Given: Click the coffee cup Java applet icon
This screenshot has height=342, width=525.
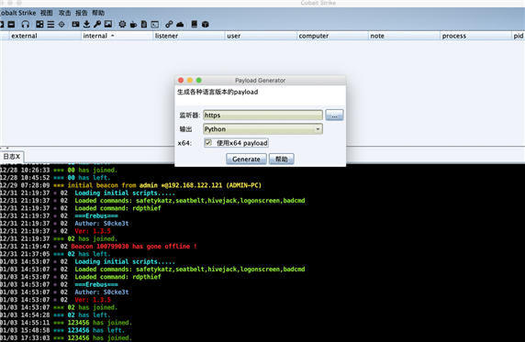Looking at the screenshot, I should [x=133, y=24].
